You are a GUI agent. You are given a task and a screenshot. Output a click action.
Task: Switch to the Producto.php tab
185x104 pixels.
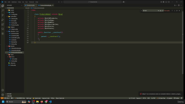click(31, 5)
